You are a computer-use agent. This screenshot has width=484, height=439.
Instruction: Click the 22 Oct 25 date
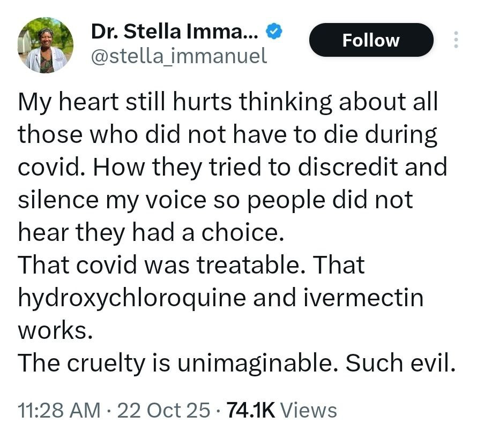163,410
